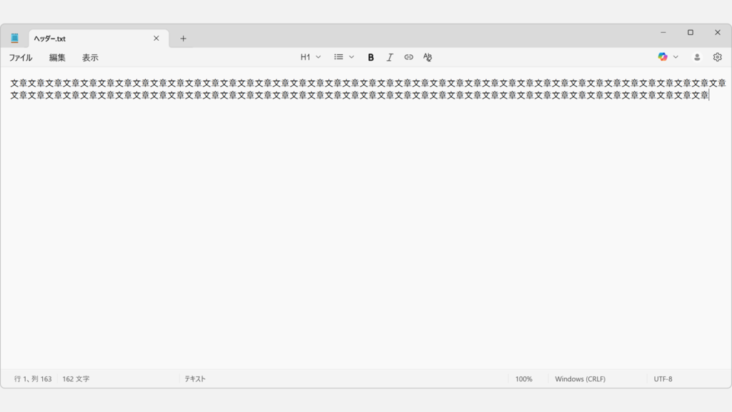Click the 100% zoom level indicator
732x412 pixels.
coord(524,379)
